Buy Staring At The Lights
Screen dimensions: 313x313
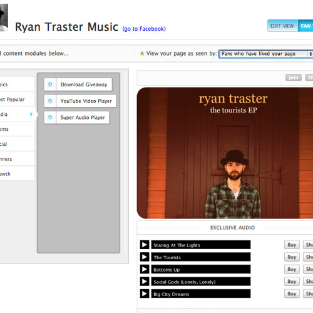[292, 245]
